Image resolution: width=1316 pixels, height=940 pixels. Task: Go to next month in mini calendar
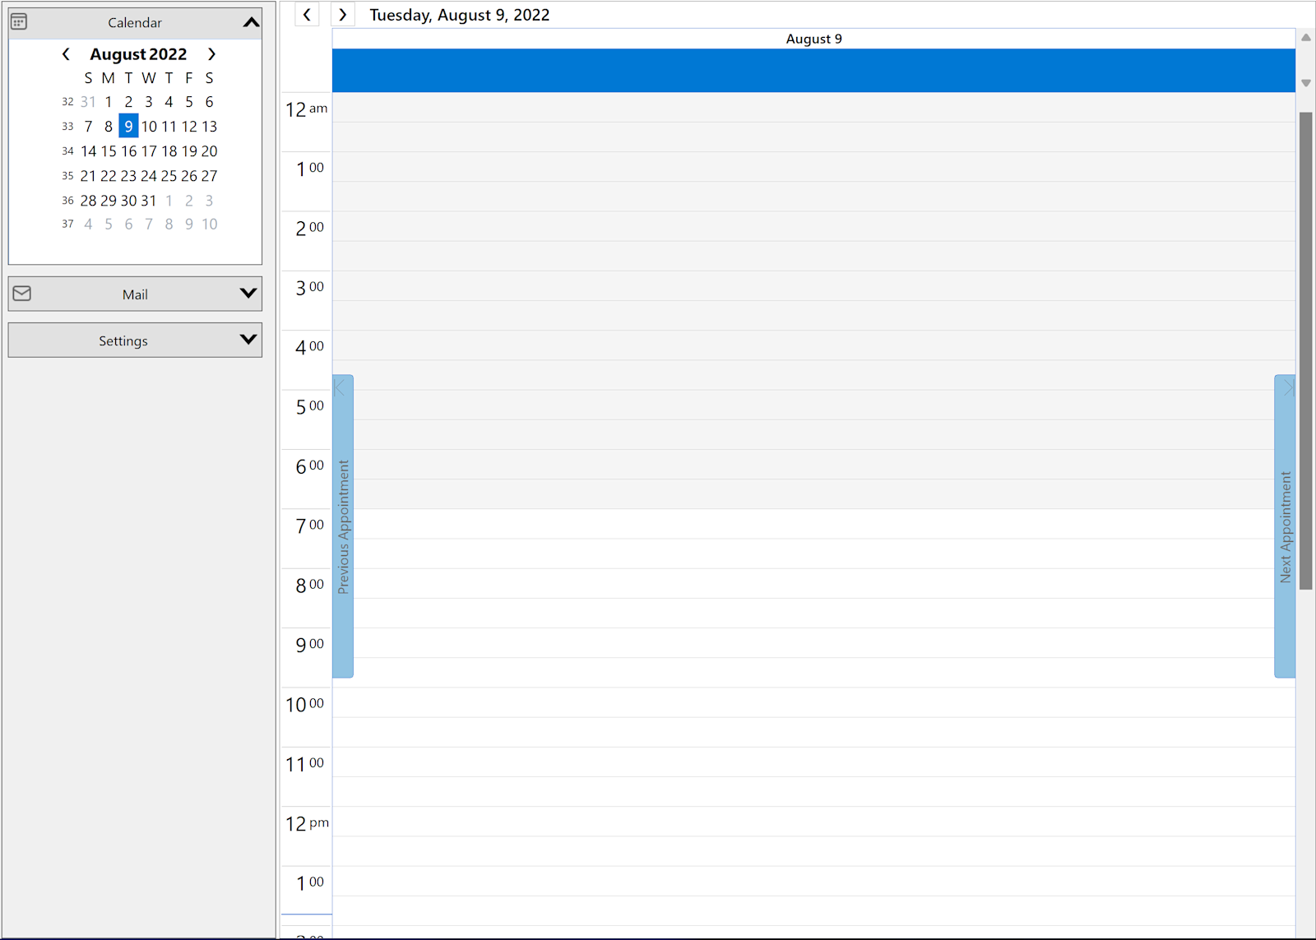[x=211, y=54]
